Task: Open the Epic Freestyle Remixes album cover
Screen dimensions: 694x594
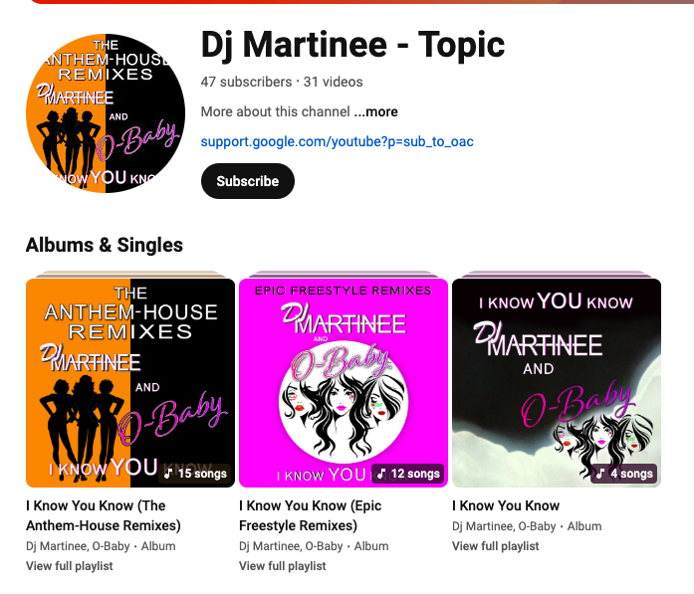Action: coord(344,383)
